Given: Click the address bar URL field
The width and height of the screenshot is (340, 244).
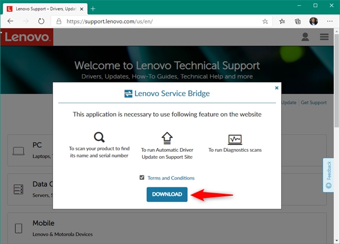Looking at the screenshot, I should pos(162,21).
